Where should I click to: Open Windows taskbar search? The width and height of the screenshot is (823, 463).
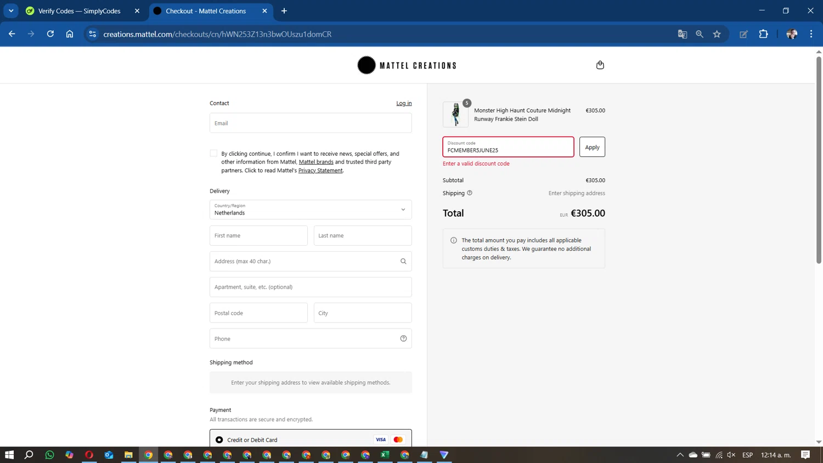pyautogui.click(x=29, y=455)
